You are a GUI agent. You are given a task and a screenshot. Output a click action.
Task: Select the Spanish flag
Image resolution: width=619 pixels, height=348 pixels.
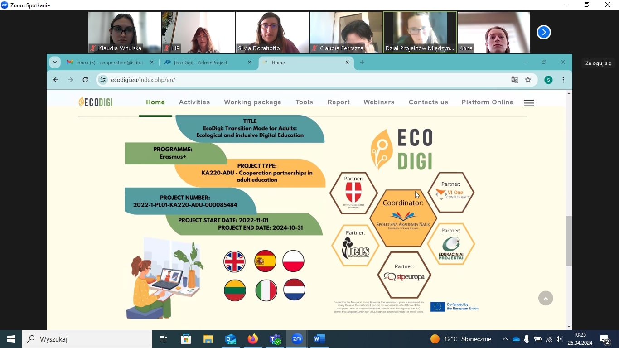tap(266, 261)
